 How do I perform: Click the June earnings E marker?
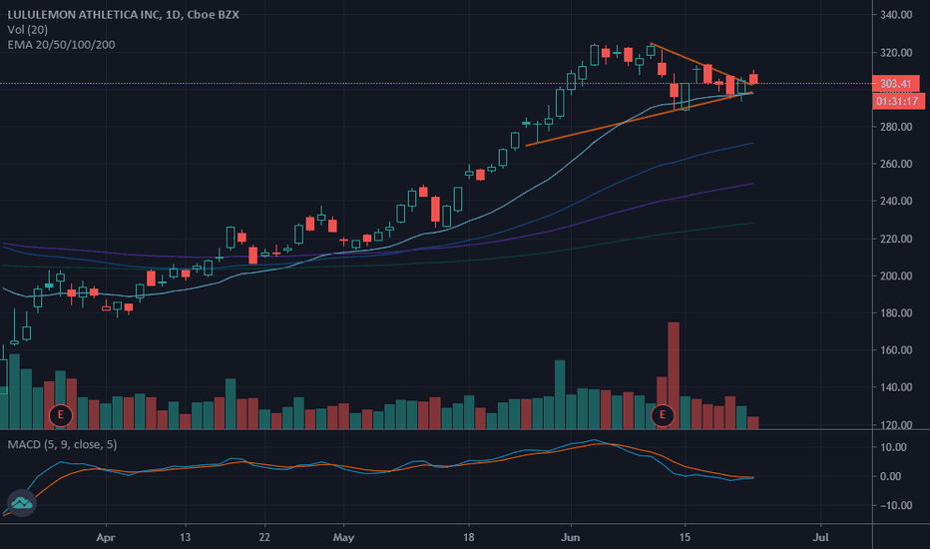pos(662,415)
